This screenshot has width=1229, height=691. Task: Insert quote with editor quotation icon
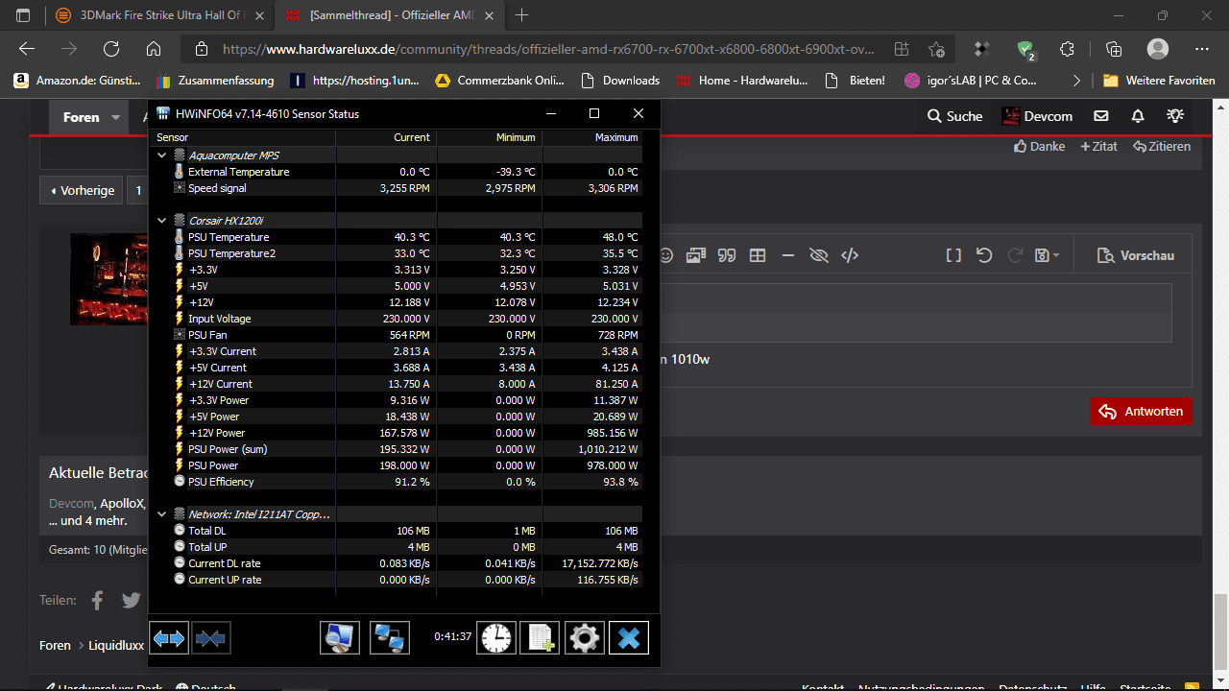click(x=727, y=255)
